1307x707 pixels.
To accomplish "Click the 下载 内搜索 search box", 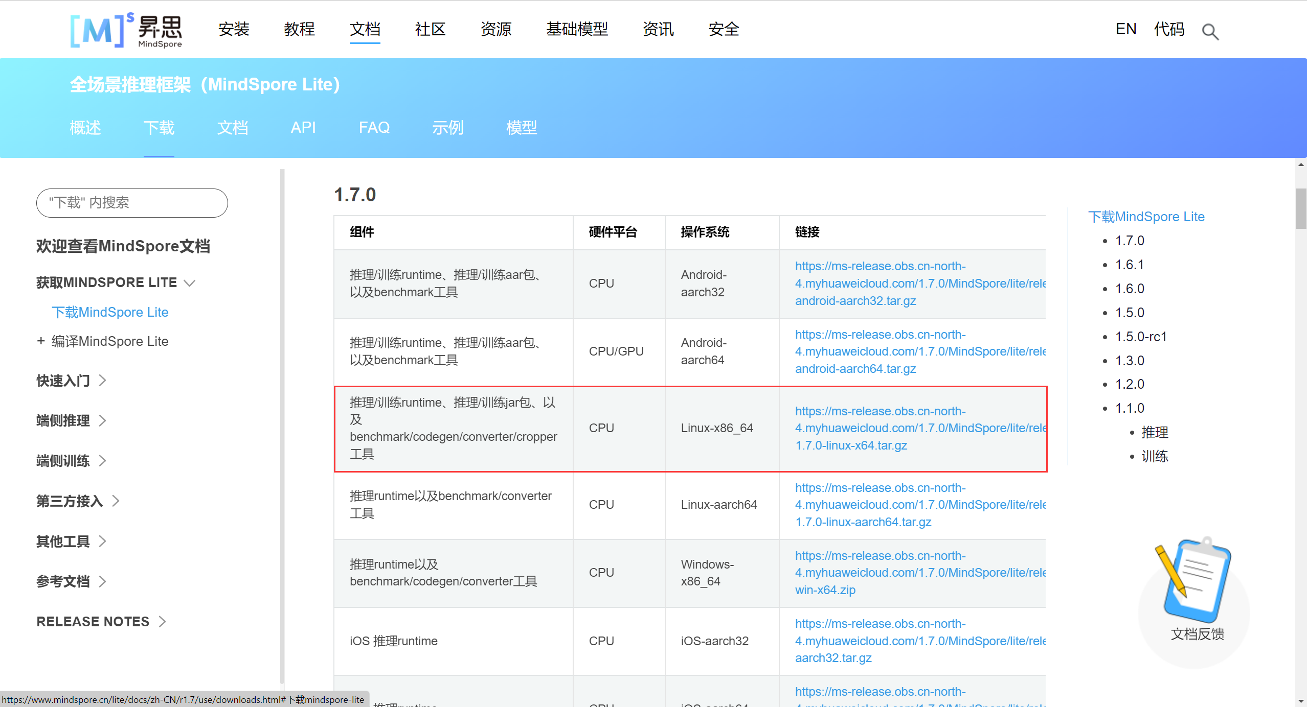I will [131, 203].
